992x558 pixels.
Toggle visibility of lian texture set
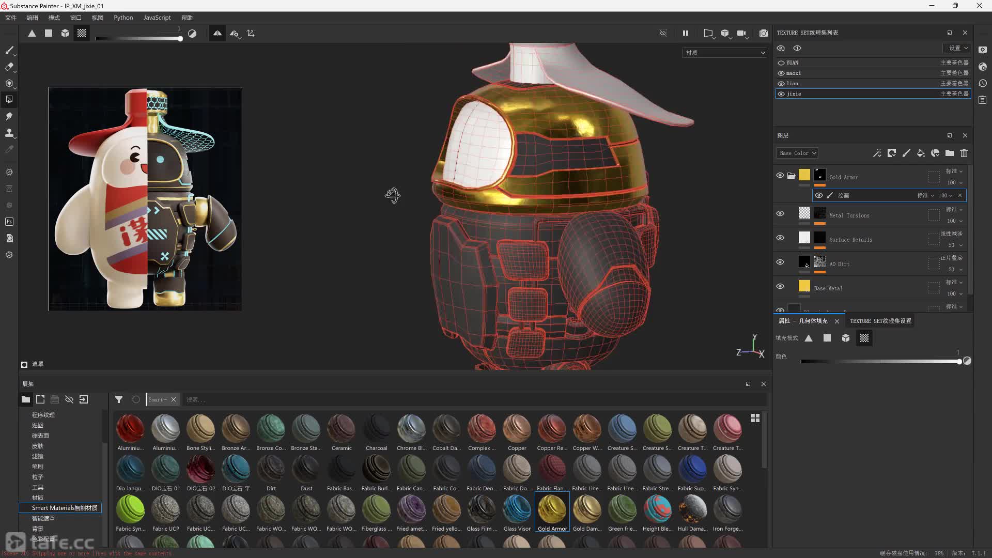[x=781, y=83]
